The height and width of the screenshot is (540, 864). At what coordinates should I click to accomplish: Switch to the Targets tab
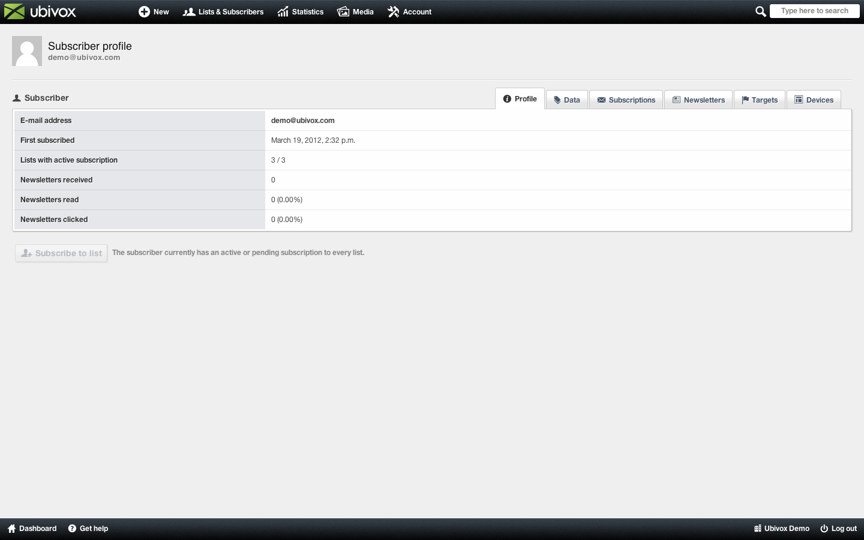pyautogui.click(x=760, y=100)
